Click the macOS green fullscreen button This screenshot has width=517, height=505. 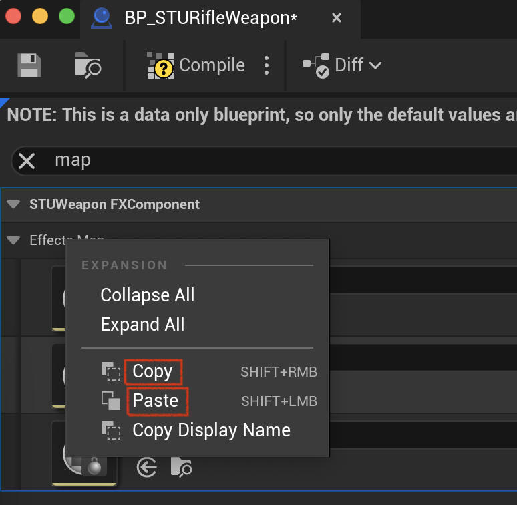click(x=67, y=16)
